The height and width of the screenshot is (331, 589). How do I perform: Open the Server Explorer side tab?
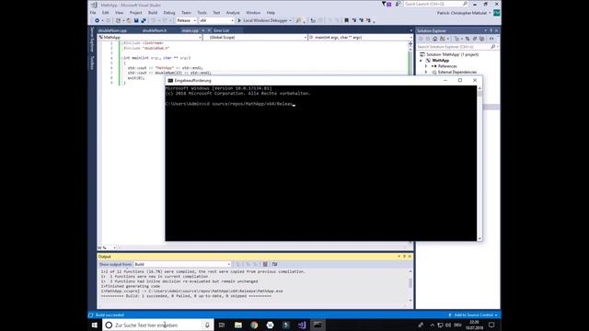coord(92,40)
